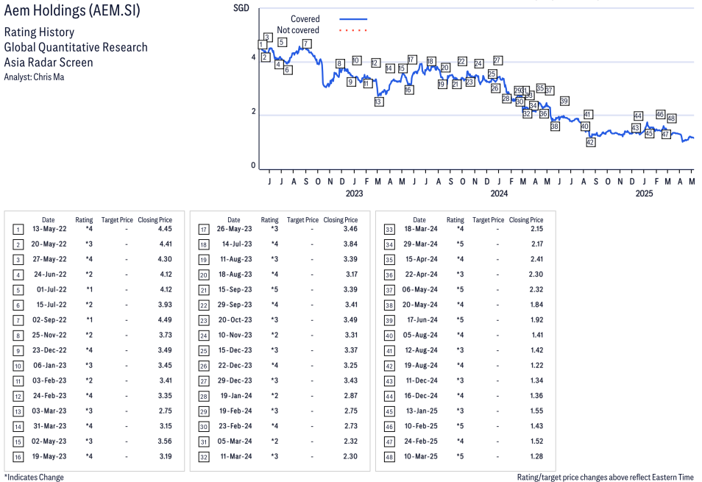Click numbered box 7 in the first table
The image size is (702, 482).
[18, 321]
